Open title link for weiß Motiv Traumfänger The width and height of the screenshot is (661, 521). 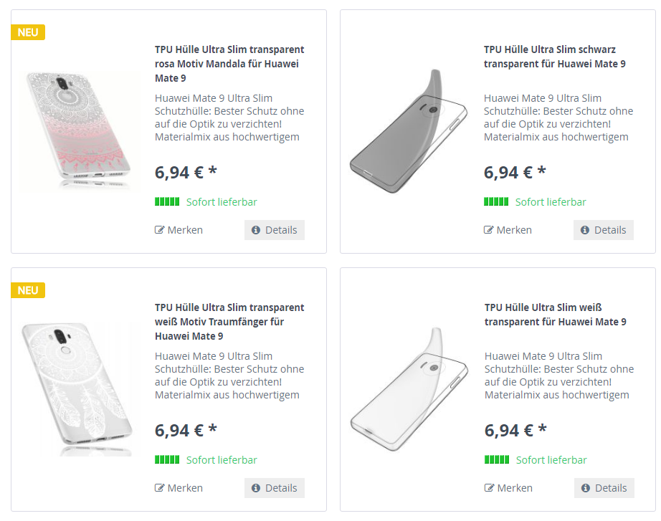click(x=229, y=322)
